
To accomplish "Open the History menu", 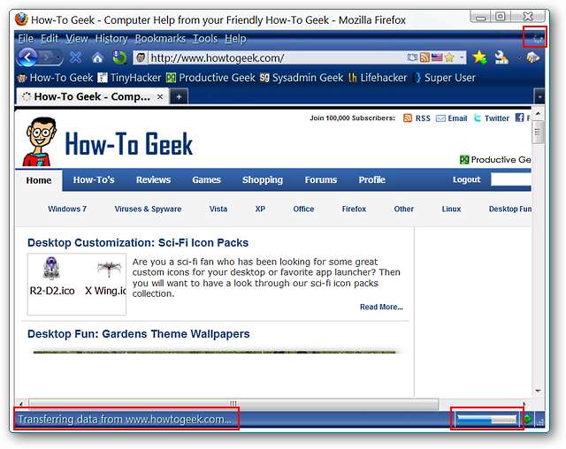I will pos(111,38).
